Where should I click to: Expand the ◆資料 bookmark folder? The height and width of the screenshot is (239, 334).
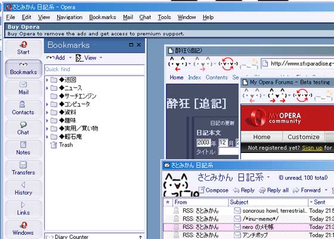click(x=47, y=112)
